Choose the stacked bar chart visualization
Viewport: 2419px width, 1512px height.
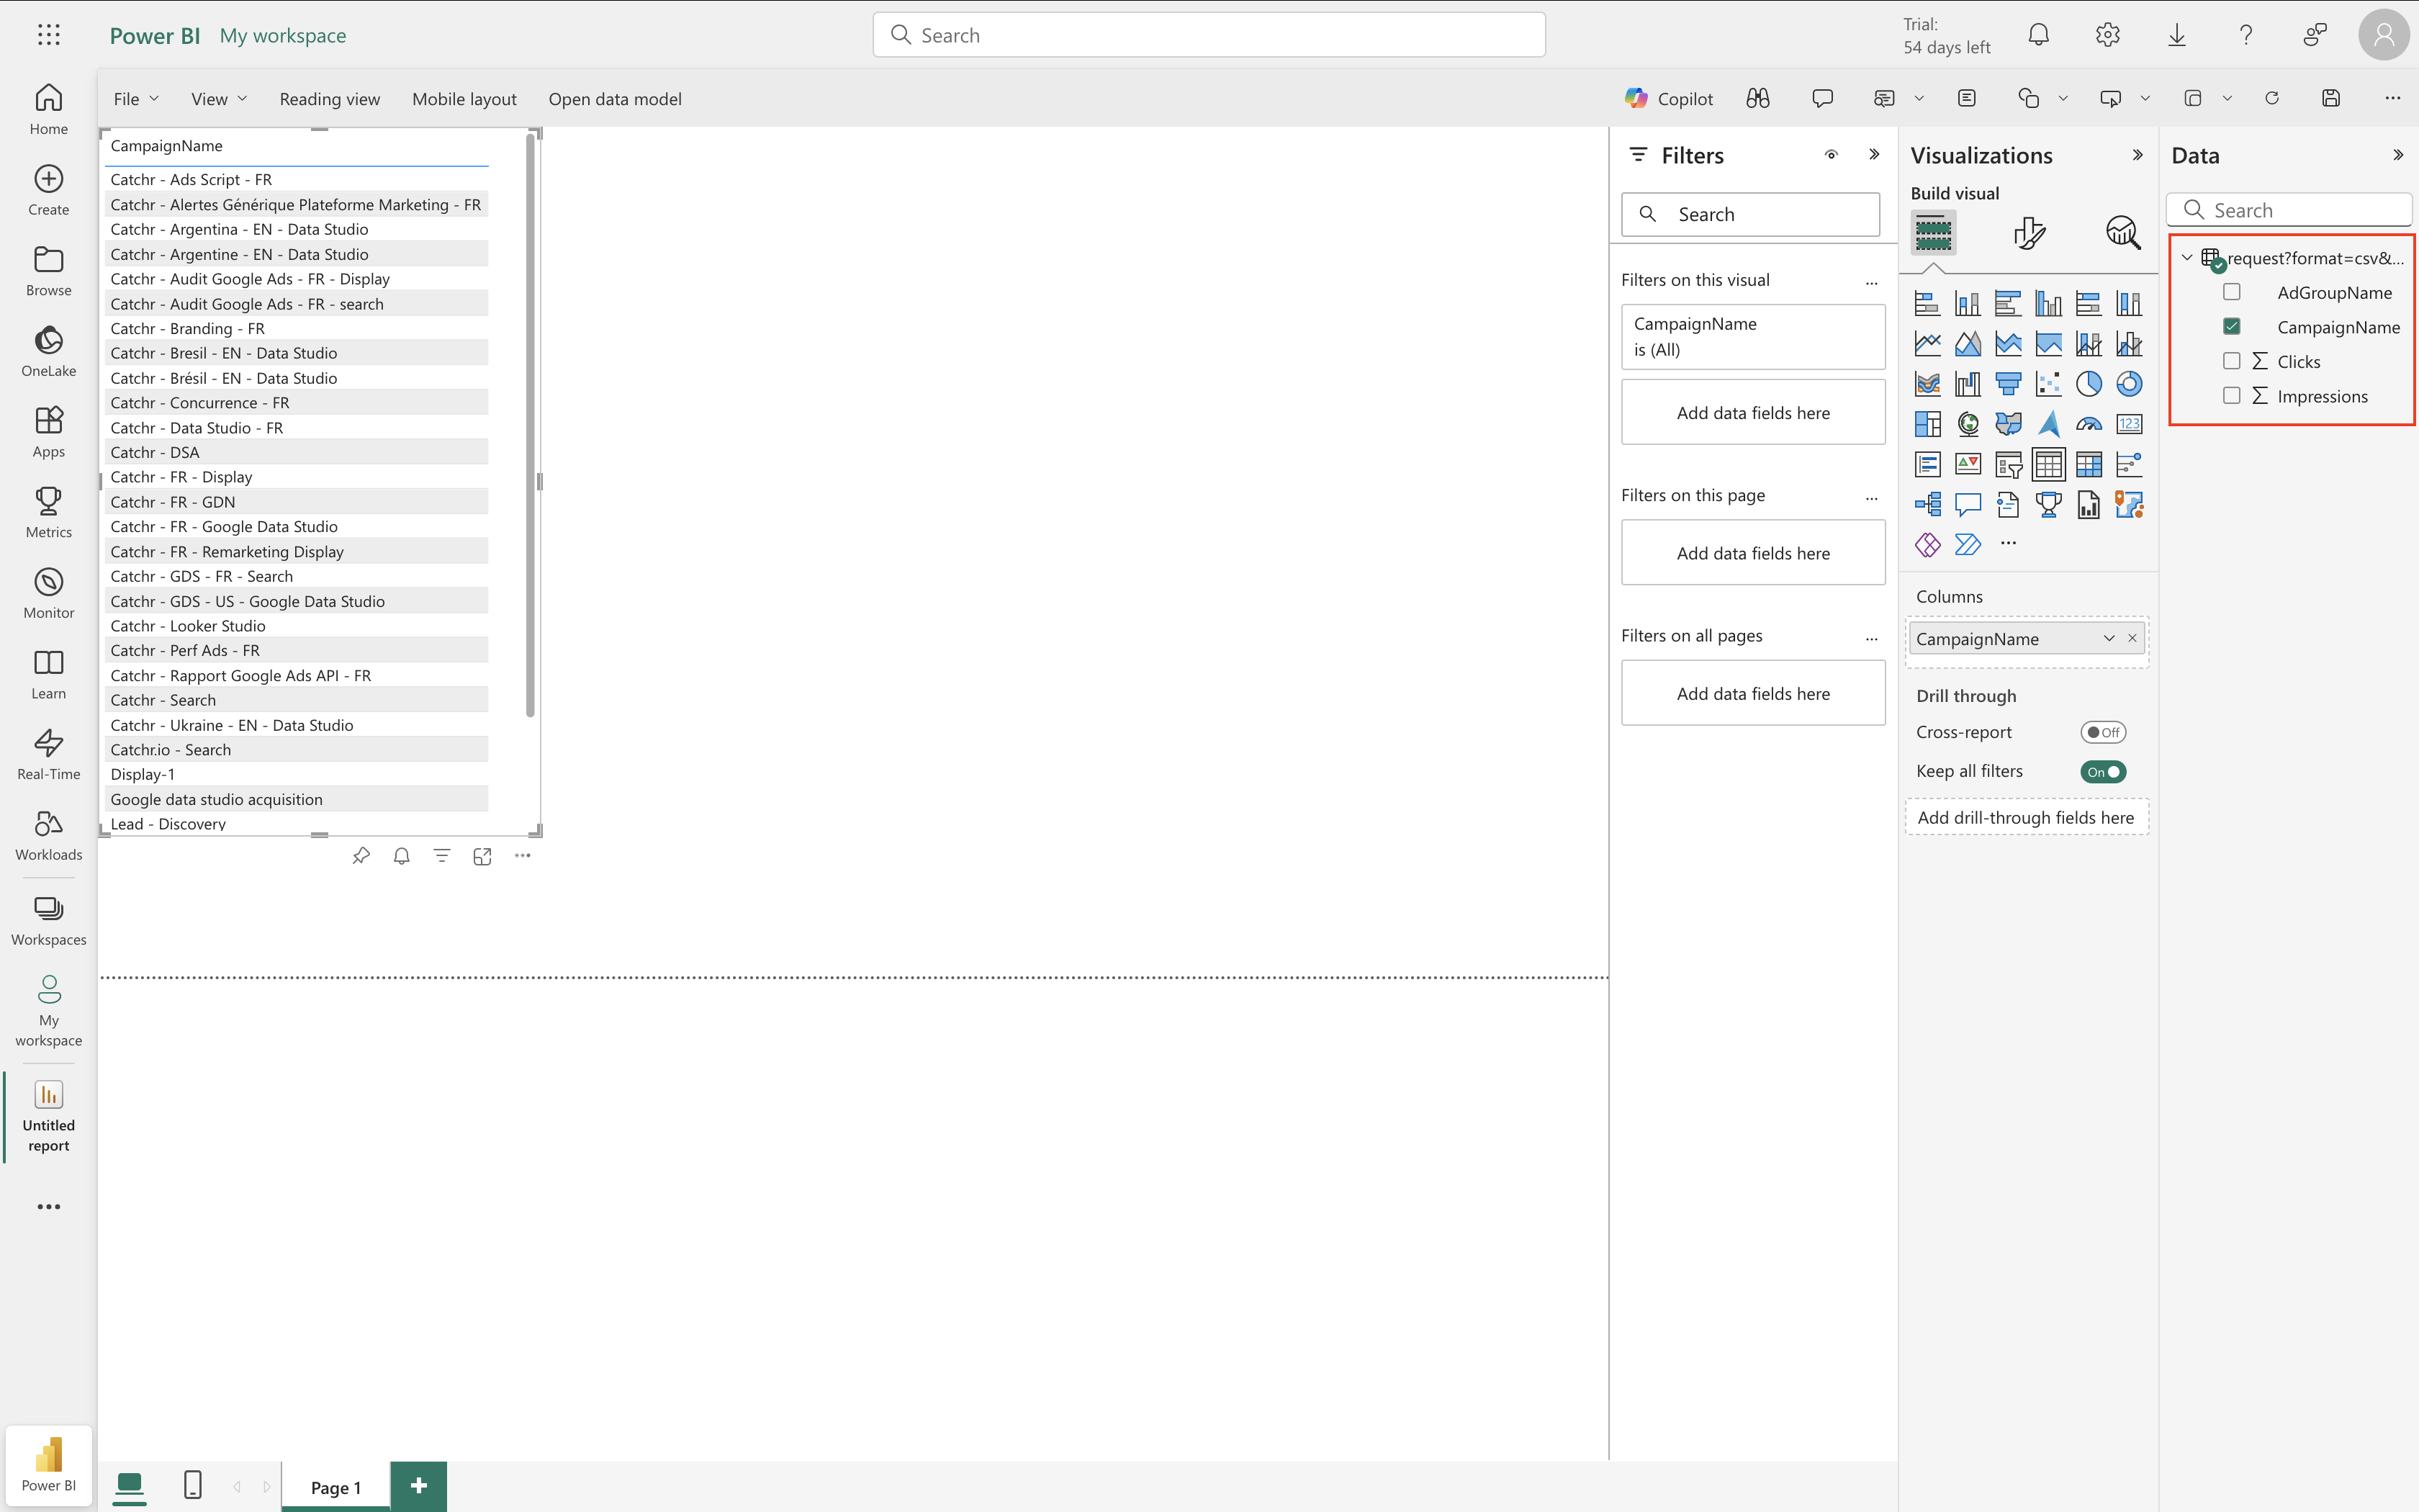tap(1927, 303)
